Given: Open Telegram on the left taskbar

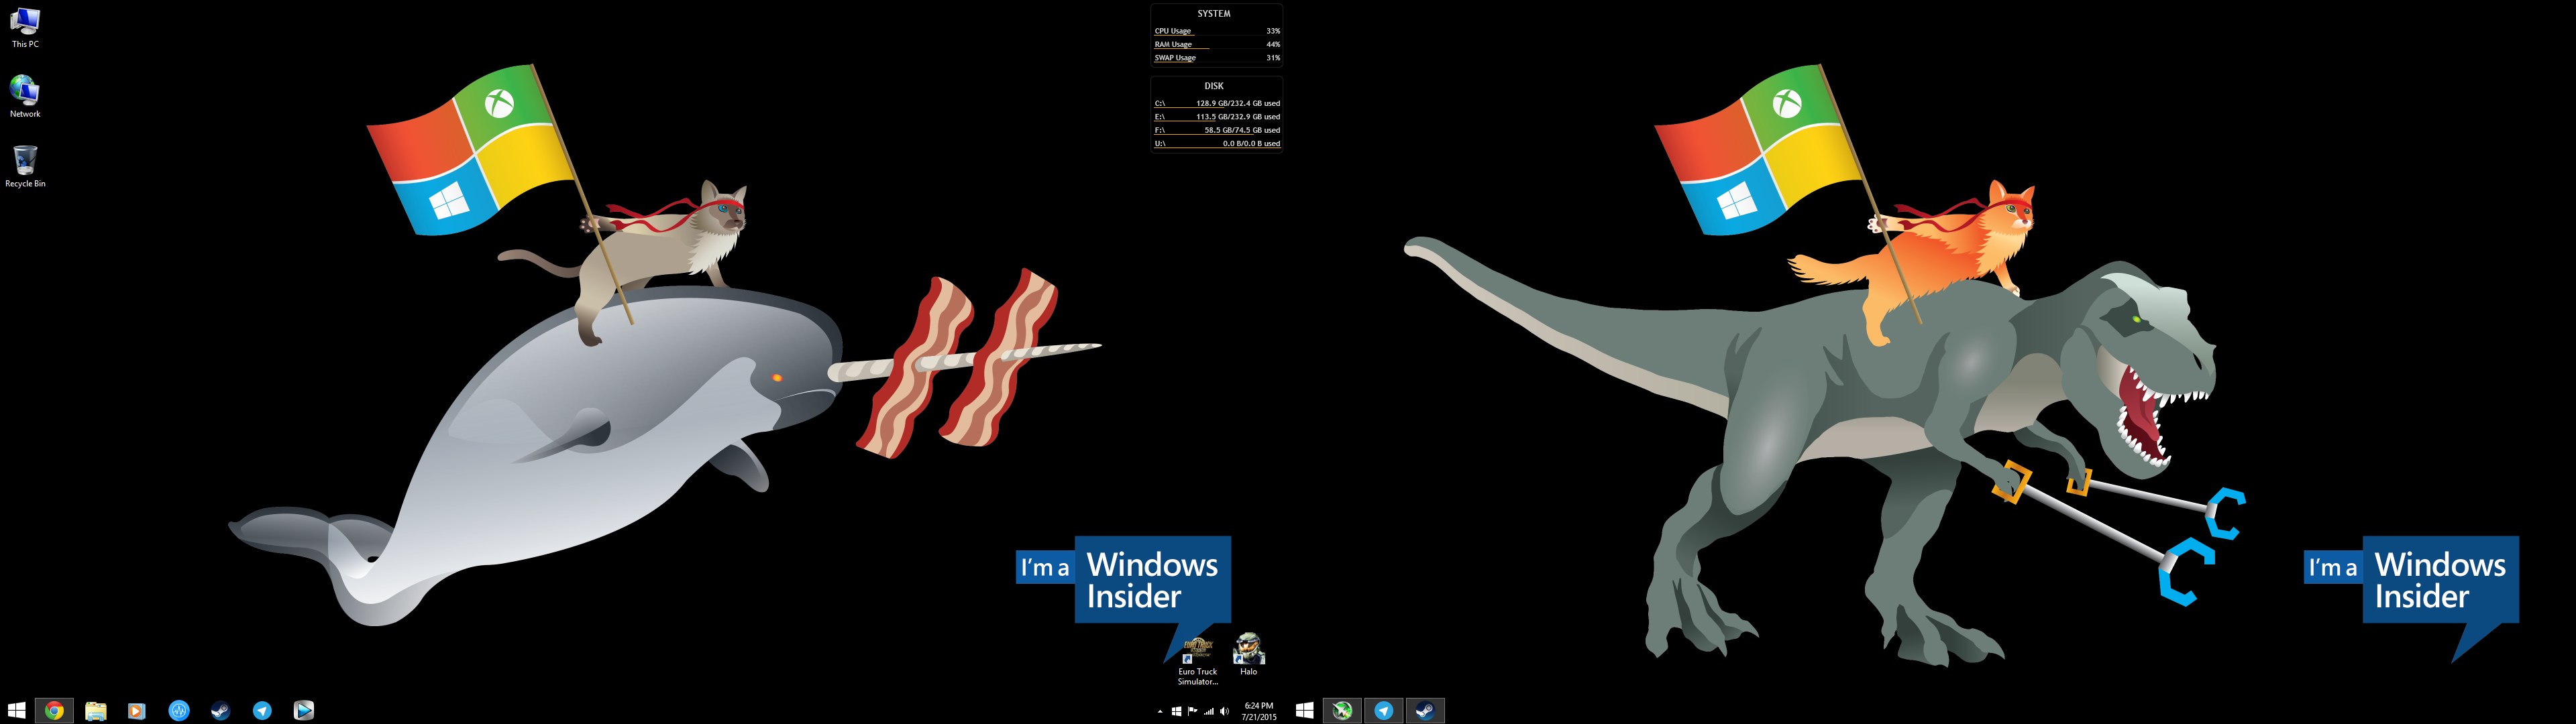Looking at the screenshot, I should click(x=262, y=710).
